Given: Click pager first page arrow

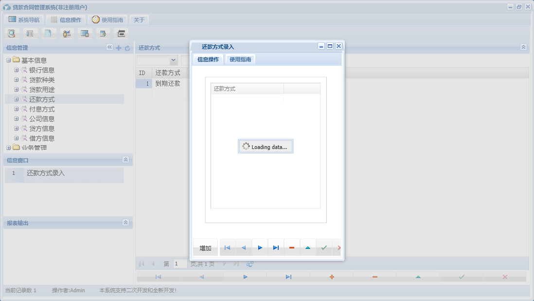Looking at the screenshot, I should tap(142, 263).
